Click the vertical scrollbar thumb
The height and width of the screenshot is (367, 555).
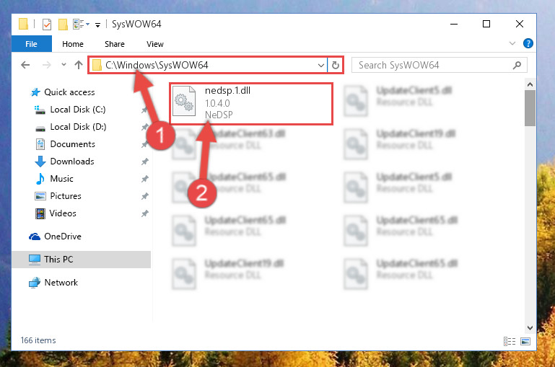pos(530,108)
